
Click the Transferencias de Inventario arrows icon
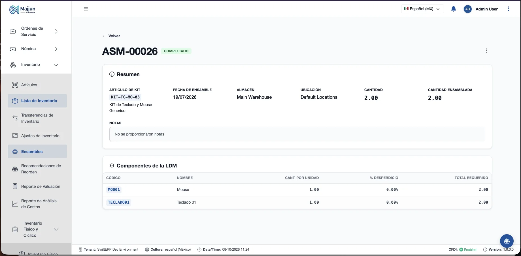coord(15,118)
